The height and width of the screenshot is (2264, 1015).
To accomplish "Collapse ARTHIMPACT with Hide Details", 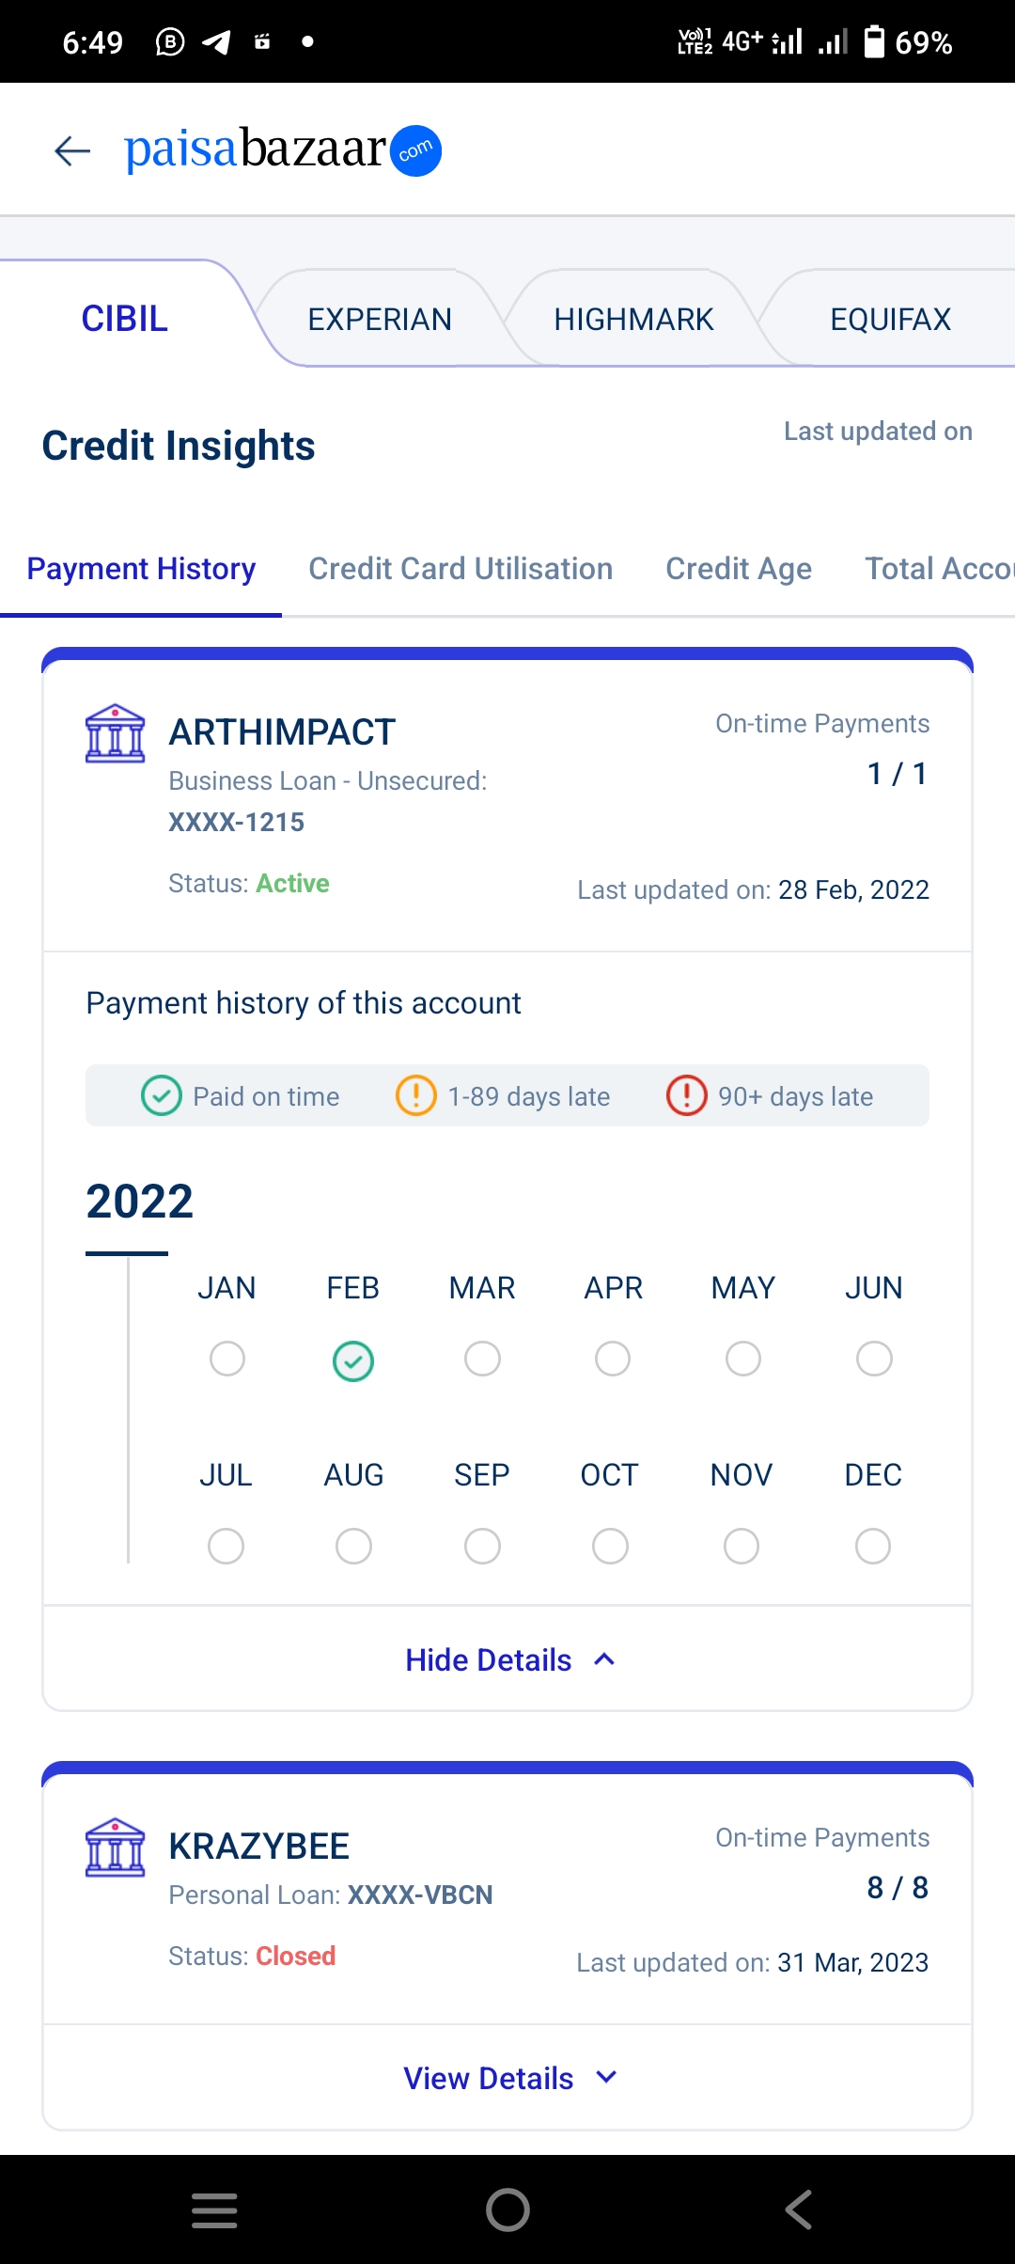I will coord(507,1660).
